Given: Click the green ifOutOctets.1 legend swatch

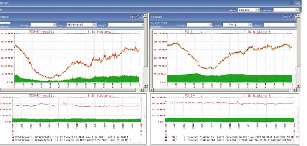Looking at the screenshot, I should click(13, 138).
